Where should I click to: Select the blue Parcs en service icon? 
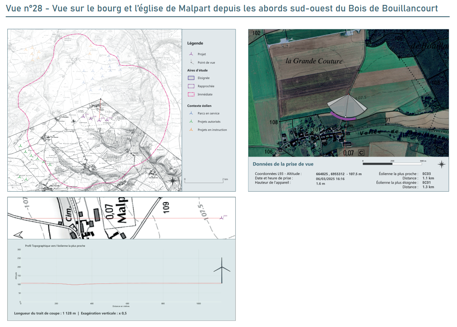click(191, 113)
